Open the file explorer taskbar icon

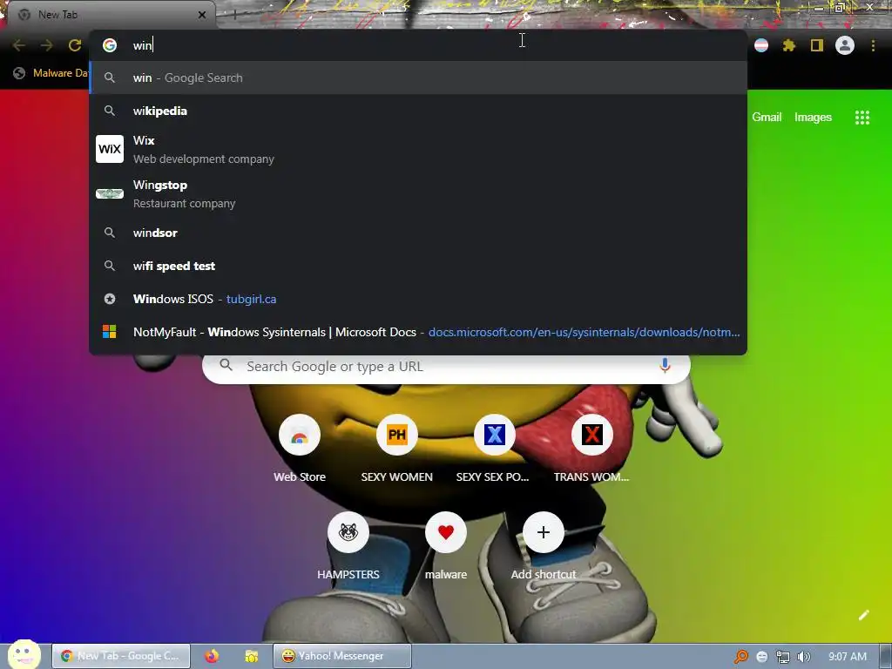252,656
